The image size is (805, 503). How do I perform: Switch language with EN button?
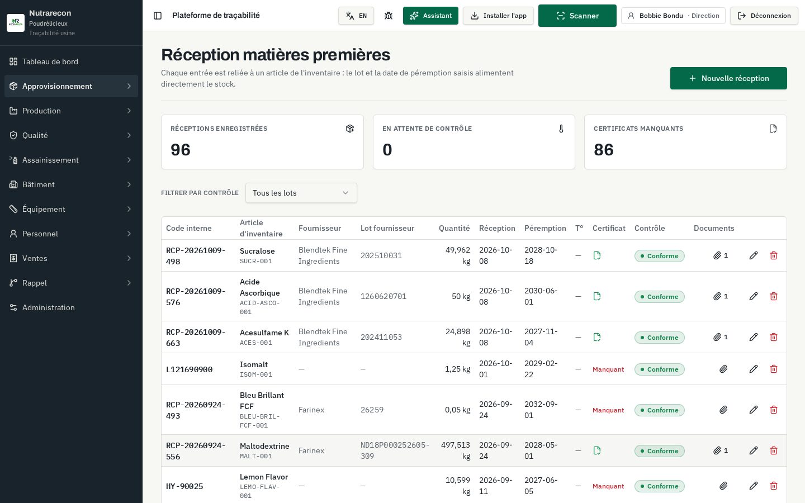coord(356,16)
